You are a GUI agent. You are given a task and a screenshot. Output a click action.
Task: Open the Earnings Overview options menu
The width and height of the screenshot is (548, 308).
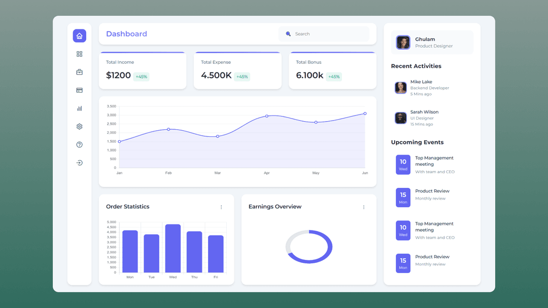click(364, 207)
